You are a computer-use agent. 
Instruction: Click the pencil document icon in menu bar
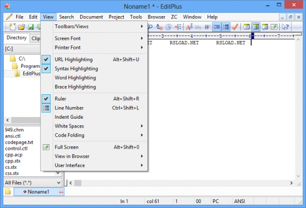click(x=9, y=17)
